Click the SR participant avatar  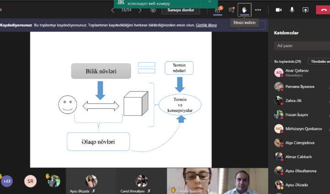click(x=30, y=181)
